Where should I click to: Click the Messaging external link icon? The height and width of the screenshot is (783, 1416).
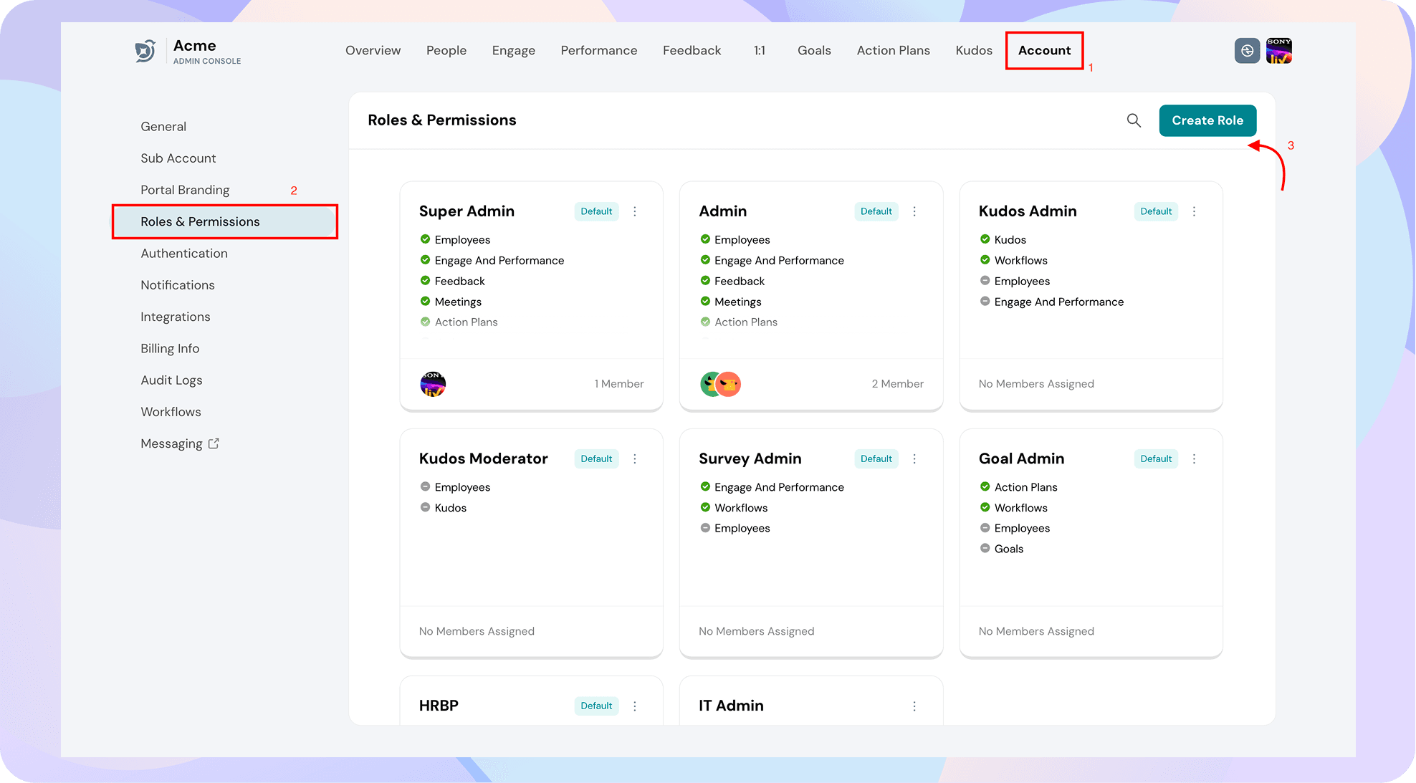point(214,443)
